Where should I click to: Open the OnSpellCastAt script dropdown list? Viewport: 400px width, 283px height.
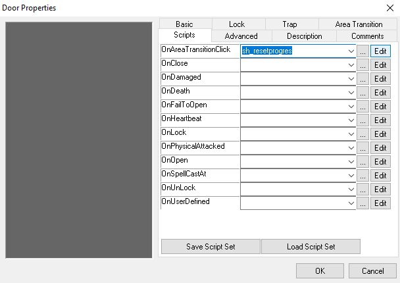(350, 176)
